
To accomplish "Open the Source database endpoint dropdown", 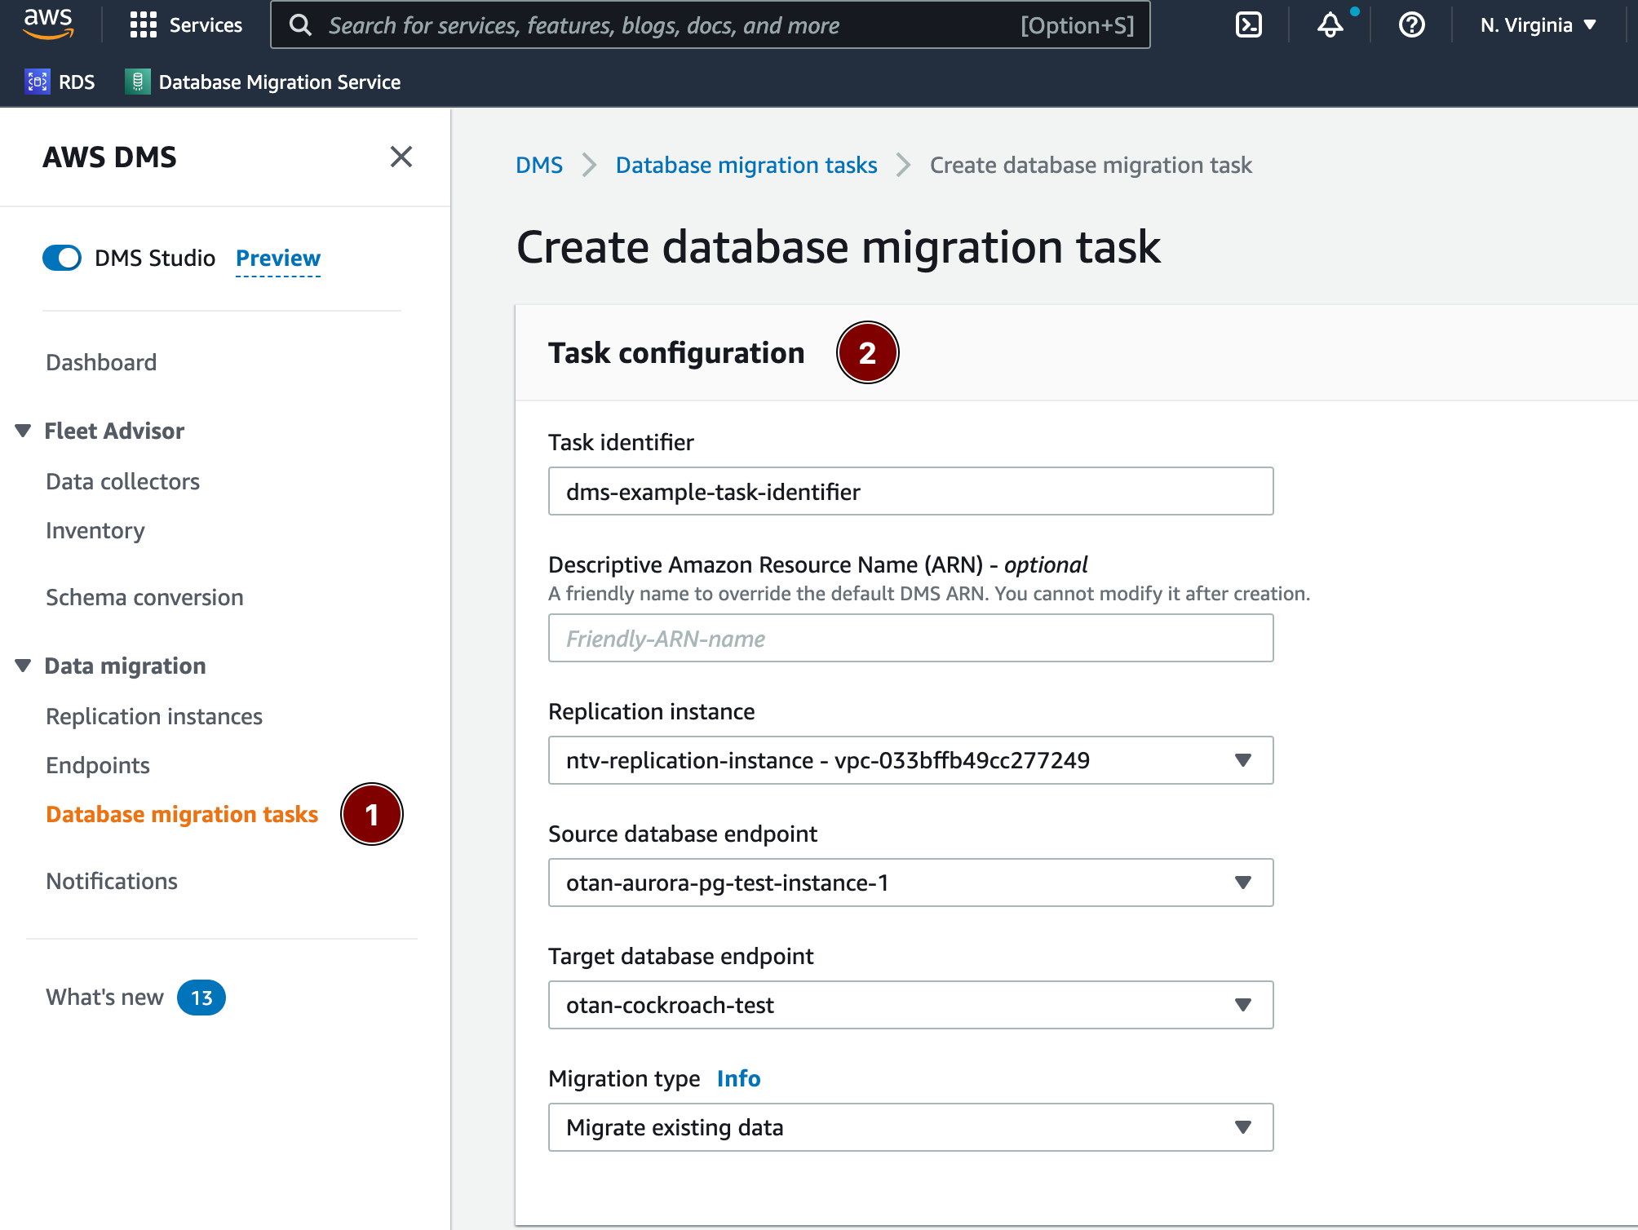I will [910, 883].
